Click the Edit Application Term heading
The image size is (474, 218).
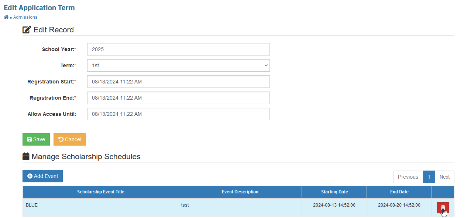[x=39, y=8]
